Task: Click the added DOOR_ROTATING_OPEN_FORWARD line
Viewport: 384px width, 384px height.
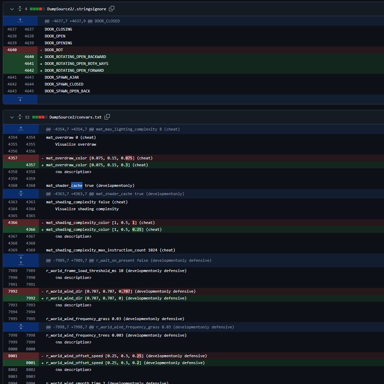Action: (x=74, y=70)
